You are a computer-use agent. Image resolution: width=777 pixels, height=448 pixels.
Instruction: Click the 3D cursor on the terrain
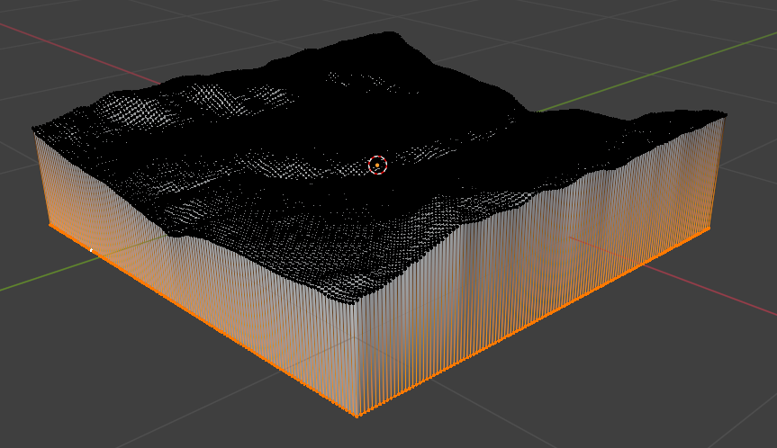click(377, 165)
